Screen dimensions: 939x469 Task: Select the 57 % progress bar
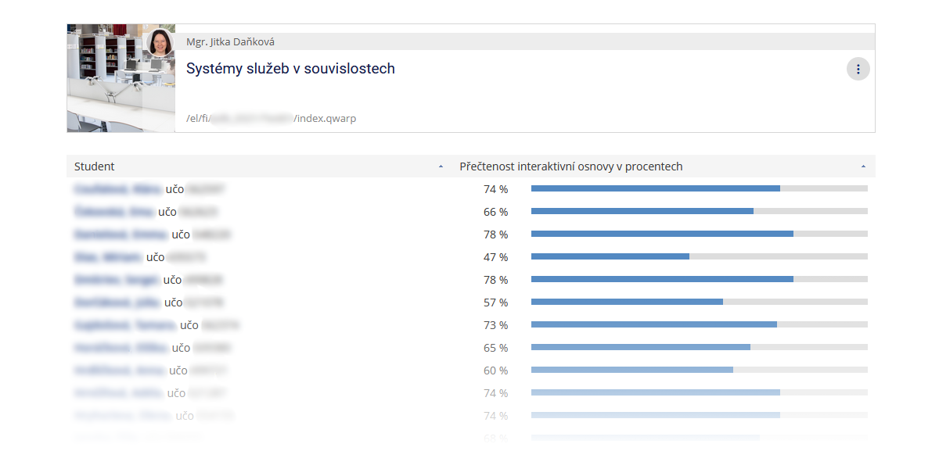[699, 302]
